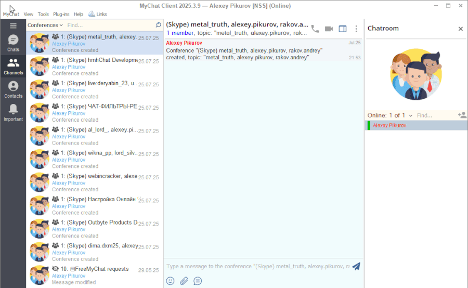Viewport: 468px width, 288px height.
Task: Open the al_lord_ Skype conference
Action: click(x=95, y=136)
